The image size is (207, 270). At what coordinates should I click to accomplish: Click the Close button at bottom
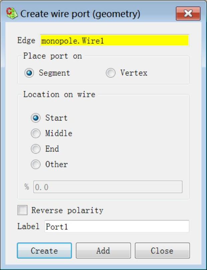(x=162, y=251)
